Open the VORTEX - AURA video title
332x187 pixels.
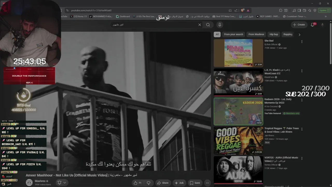(281, 159)
